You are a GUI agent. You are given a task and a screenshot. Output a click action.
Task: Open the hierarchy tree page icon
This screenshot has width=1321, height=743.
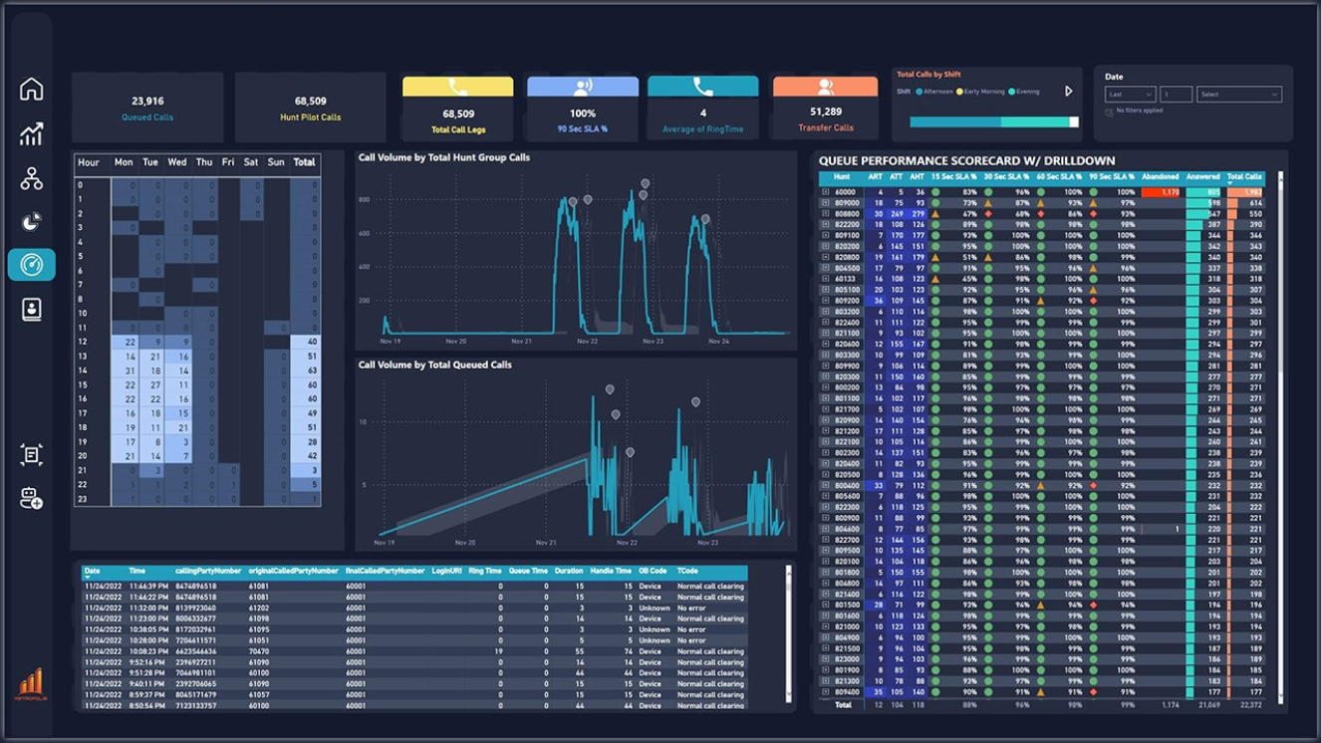click(31, 178)
